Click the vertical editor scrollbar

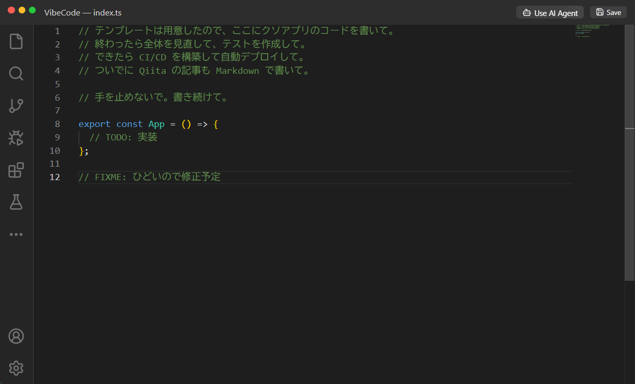tap(629, 152)
